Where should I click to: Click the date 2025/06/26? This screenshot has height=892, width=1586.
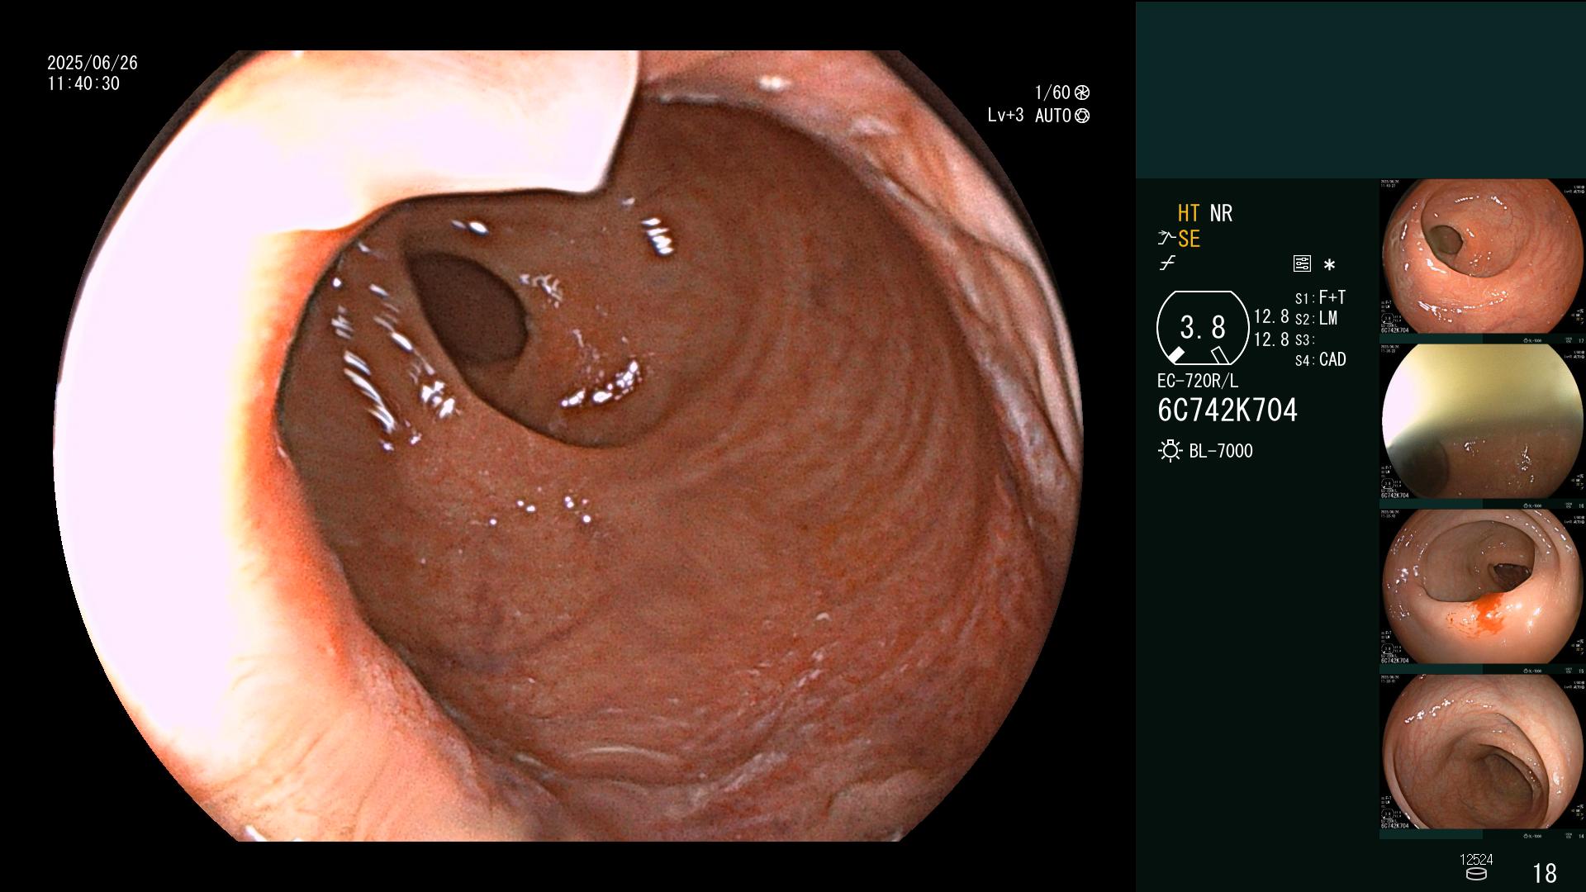93,63
